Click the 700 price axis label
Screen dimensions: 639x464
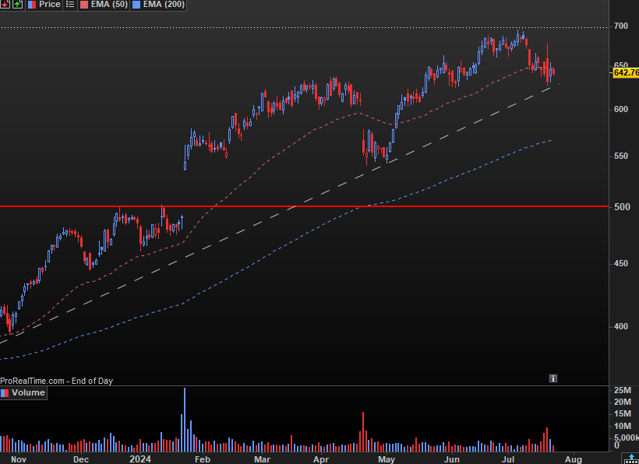(621, 26)
